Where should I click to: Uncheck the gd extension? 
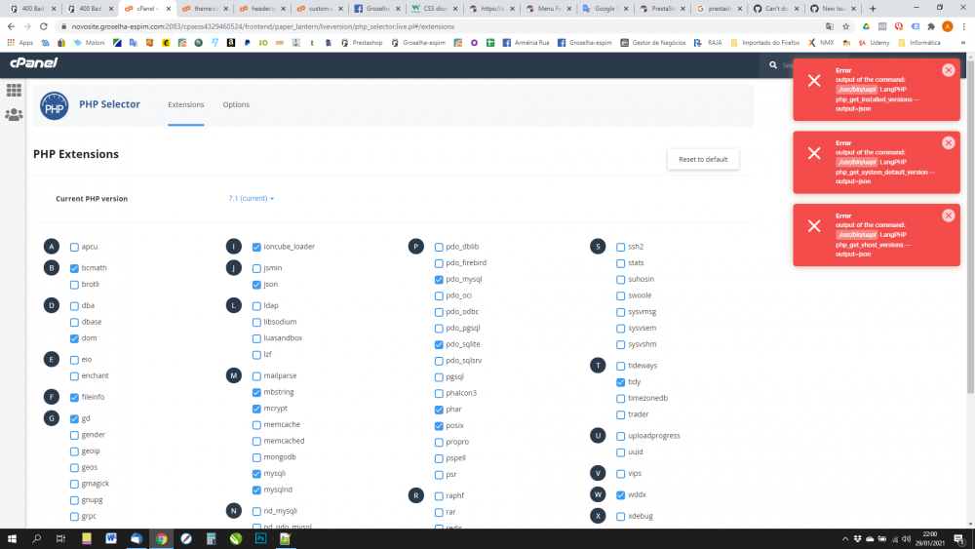tap(75, 419)
